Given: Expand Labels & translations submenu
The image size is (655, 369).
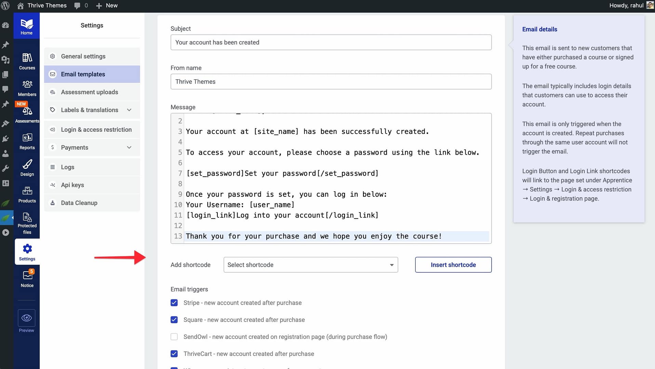Looking at the screenshot, I should pyautogui.click(x=129, y=110).
